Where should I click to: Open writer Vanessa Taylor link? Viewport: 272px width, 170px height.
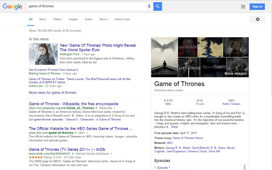[197, 151]
